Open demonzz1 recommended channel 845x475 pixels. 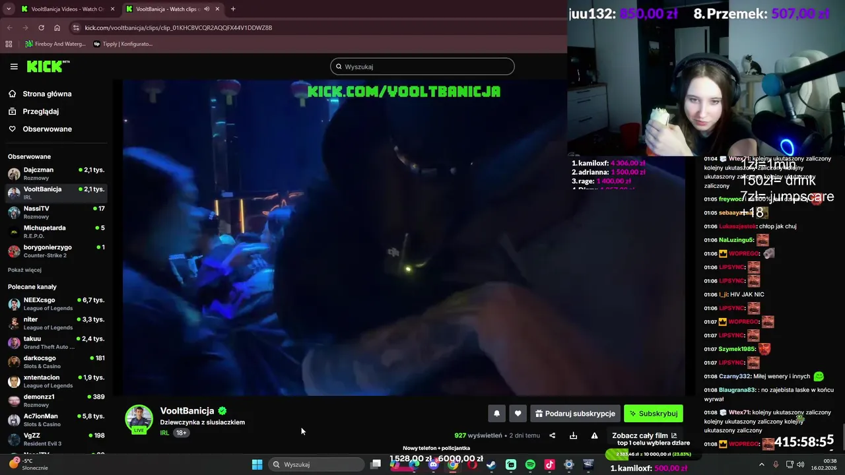56,400
